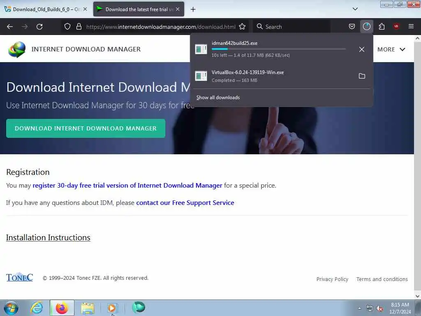This screenshot has height=316, width=421.
Task: Open the Privacy Policy link
Action: click(332, 279)
